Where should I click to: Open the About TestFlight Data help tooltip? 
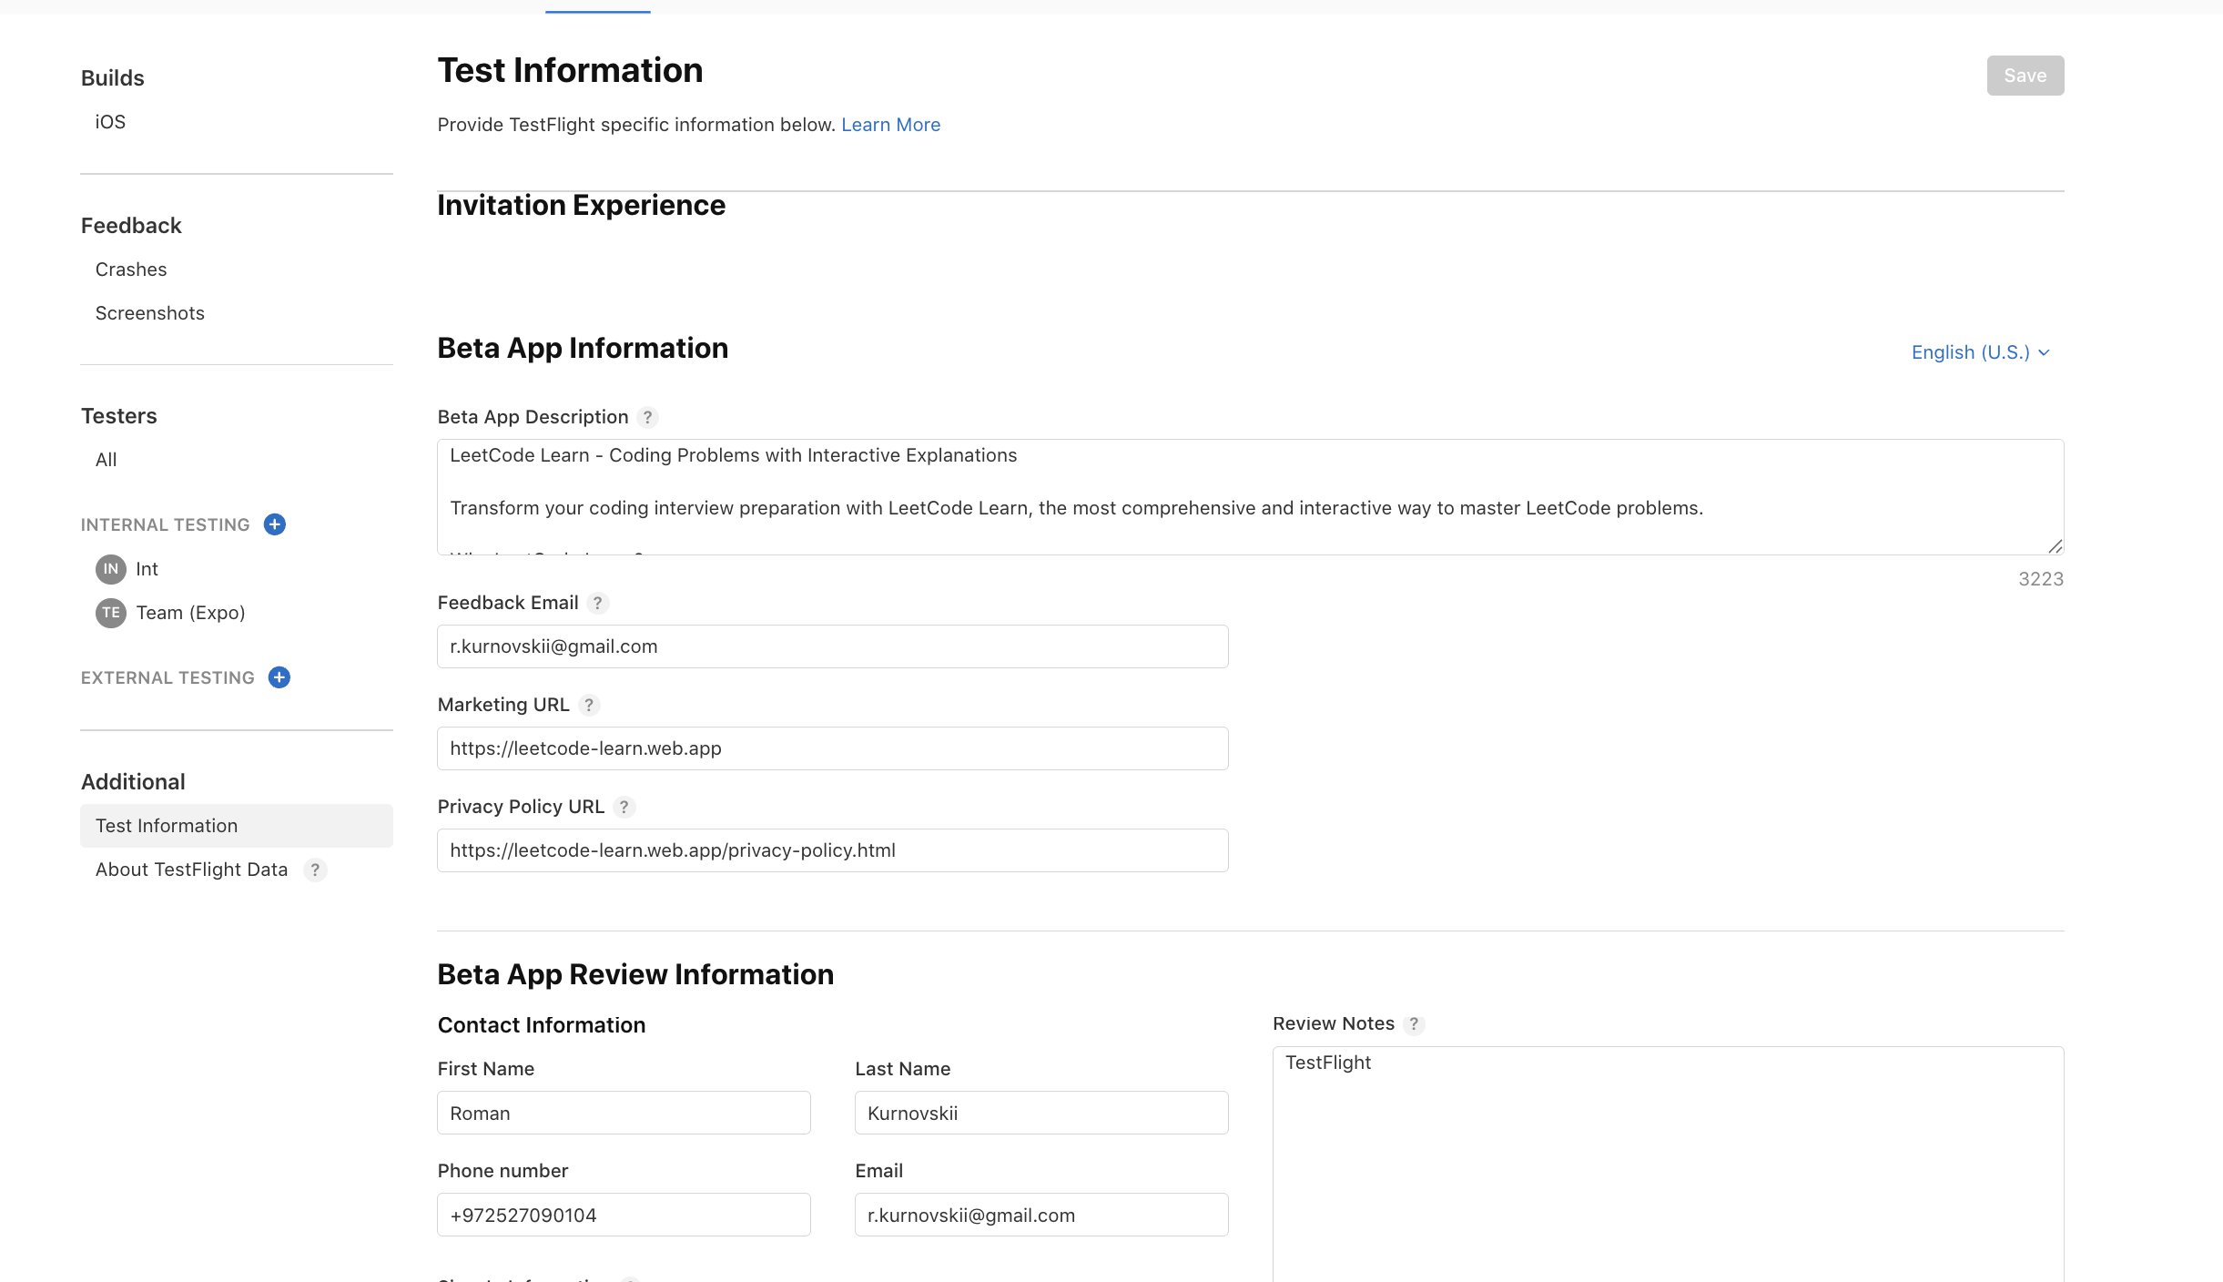coord(315,870)
